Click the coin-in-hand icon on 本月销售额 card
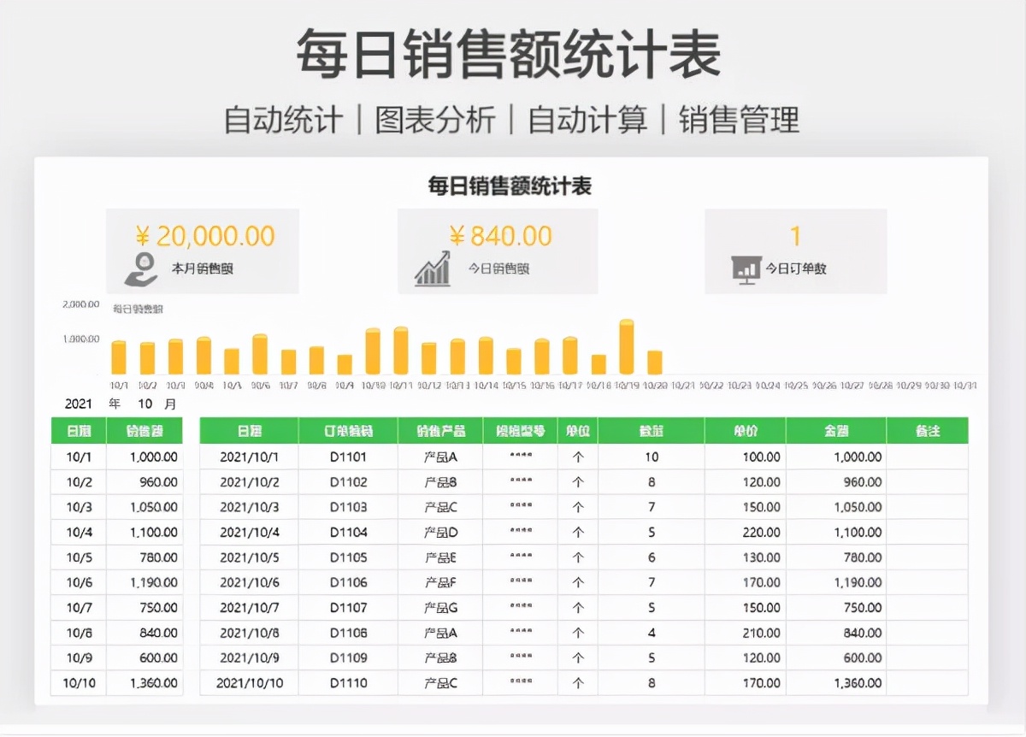Screen dimensions: 1026x737 point(141,269)
